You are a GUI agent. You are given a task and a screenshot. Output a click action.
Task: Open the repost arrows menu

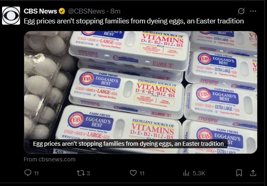pyautogui.click(x=80, y=173)
